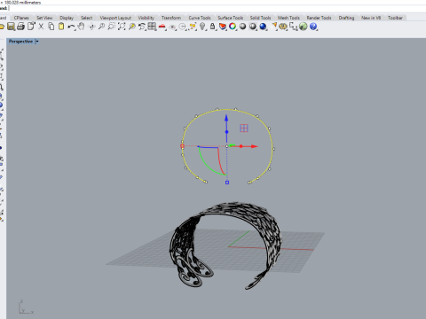Click Undo View Change icon

[x=142, y=27]
